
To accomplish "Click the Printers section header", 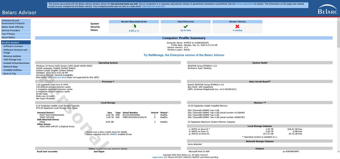I will (260, 149).
